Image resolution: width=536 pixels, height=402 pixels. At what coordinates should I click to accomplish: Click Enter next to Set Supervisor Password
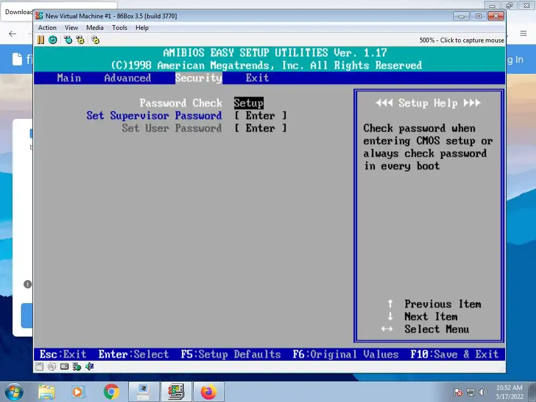[x=261, y=116]
